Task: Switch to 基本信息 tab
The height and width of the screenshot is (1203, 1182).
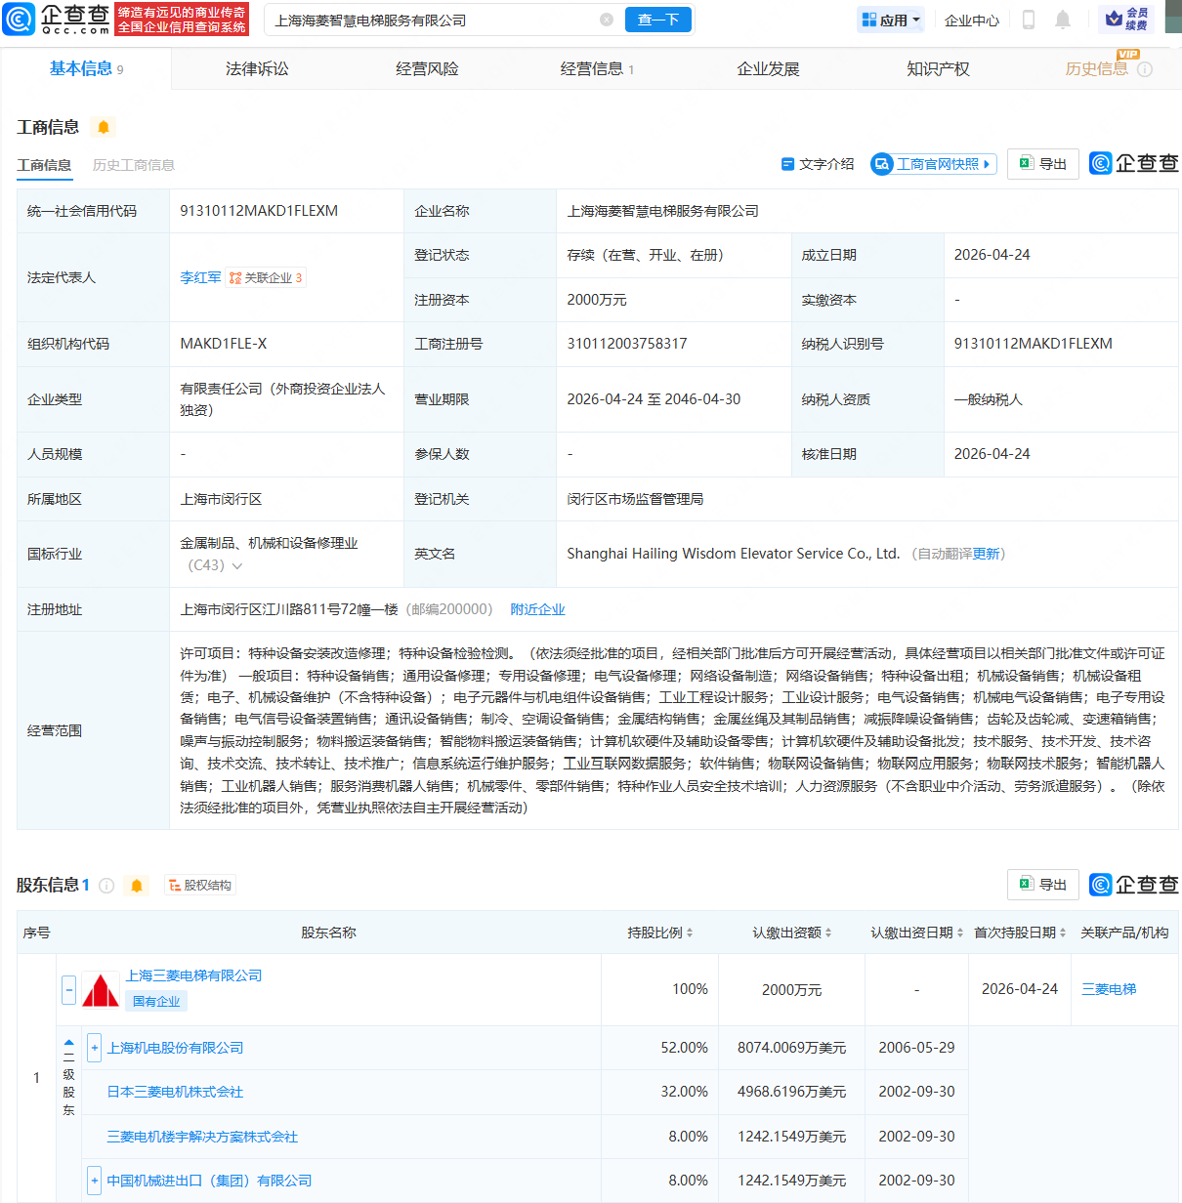Action: (86, 68)
